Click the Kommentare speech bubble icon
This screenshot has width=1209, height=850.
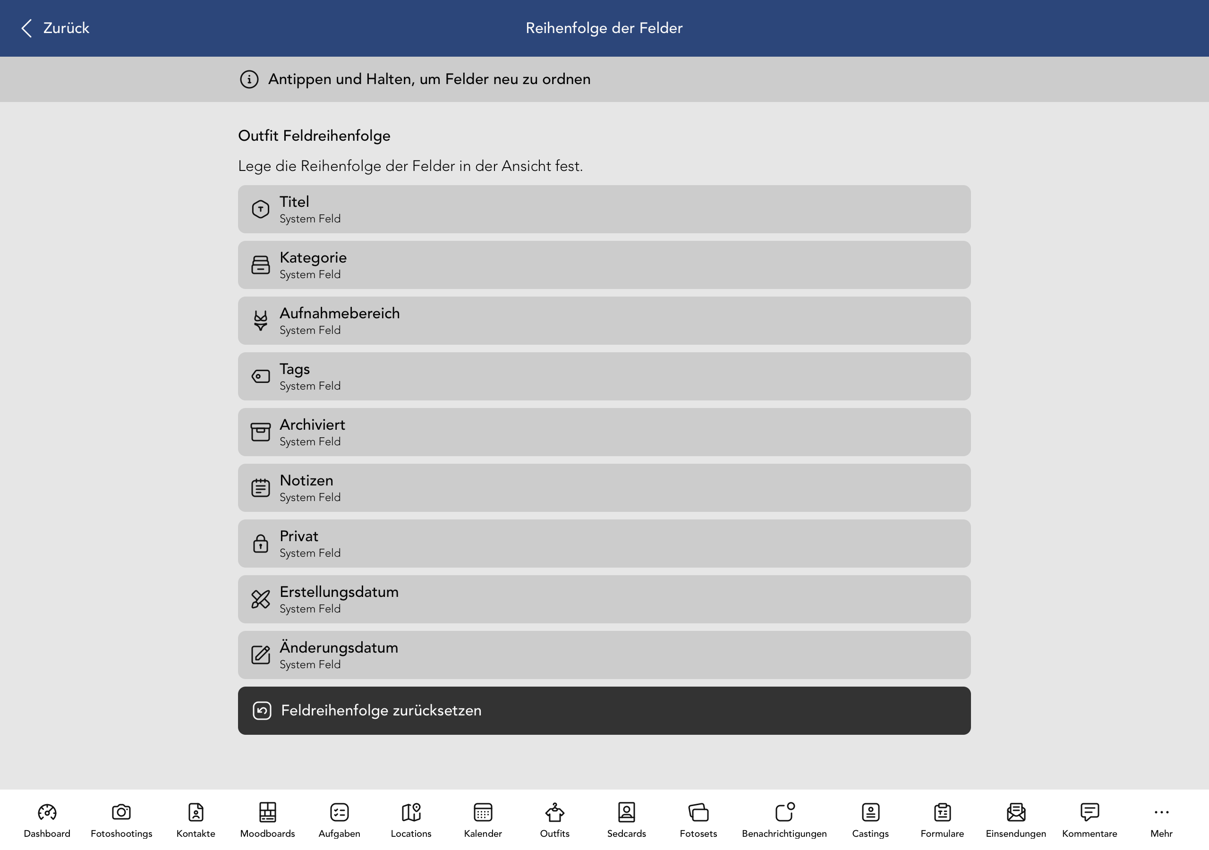pos(1090,813)
